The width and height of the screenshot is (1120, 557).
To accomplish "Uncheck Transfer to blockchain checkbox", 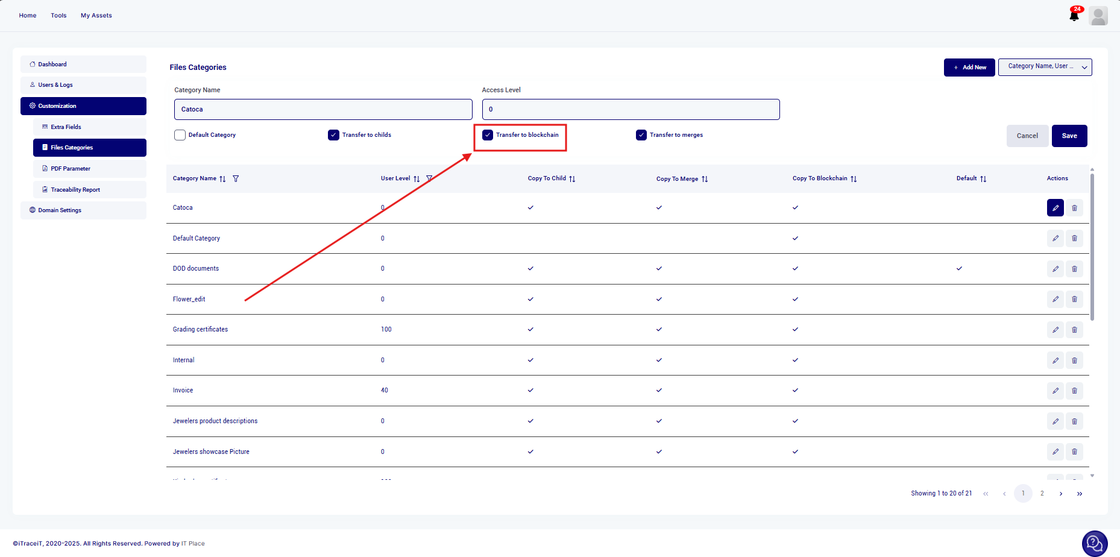I will (488, 135).
